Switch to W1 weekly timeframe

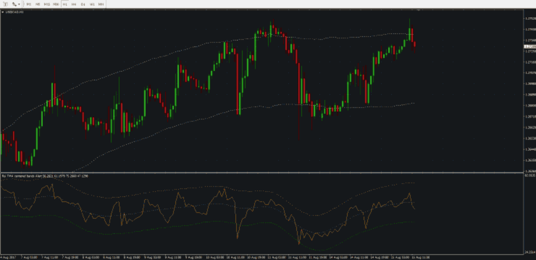92,4
